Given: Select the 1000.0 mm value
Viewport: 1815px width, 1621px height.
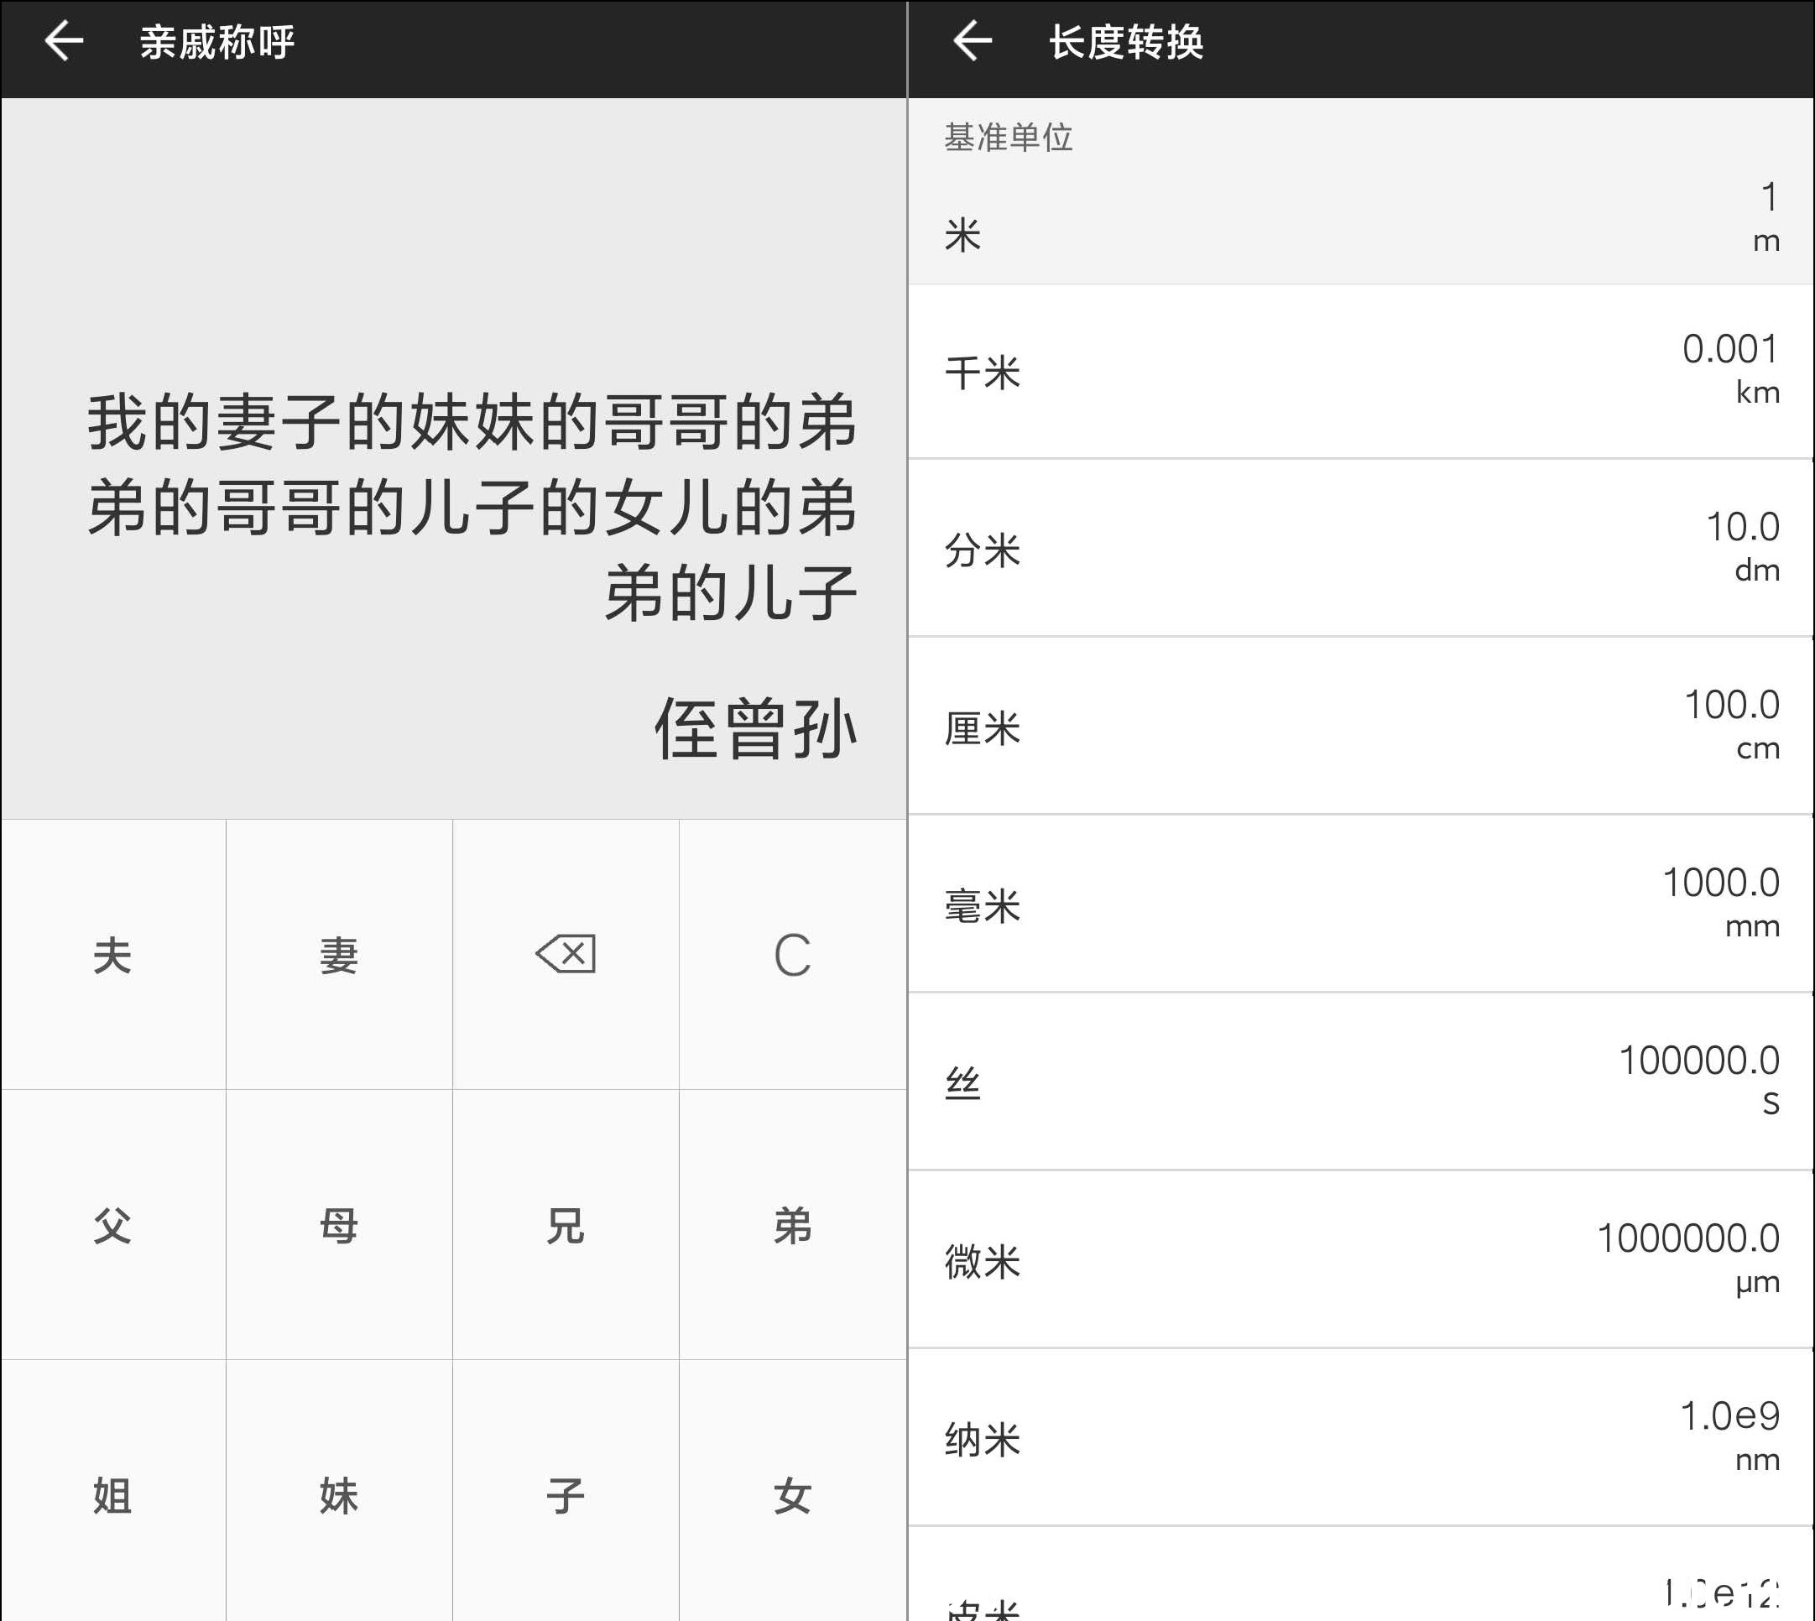Looking at the screenshot, I should tap(1720, 901).
